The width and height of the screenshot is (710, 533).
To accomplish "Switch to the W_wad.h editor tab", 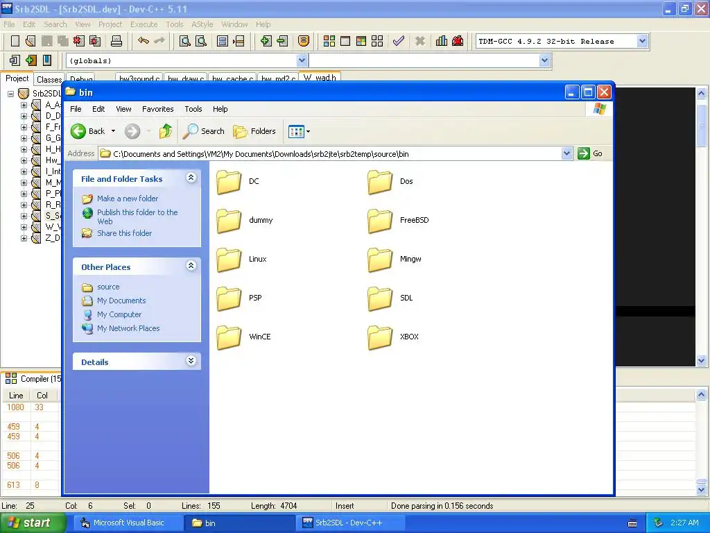I will point(320,78).
